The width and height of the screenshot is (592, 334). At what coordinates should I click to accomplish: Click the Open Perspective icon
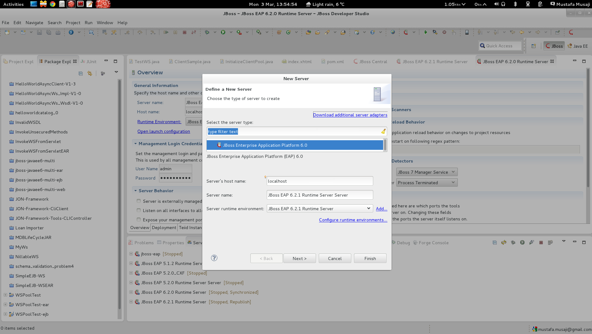[x=534, y=46]
